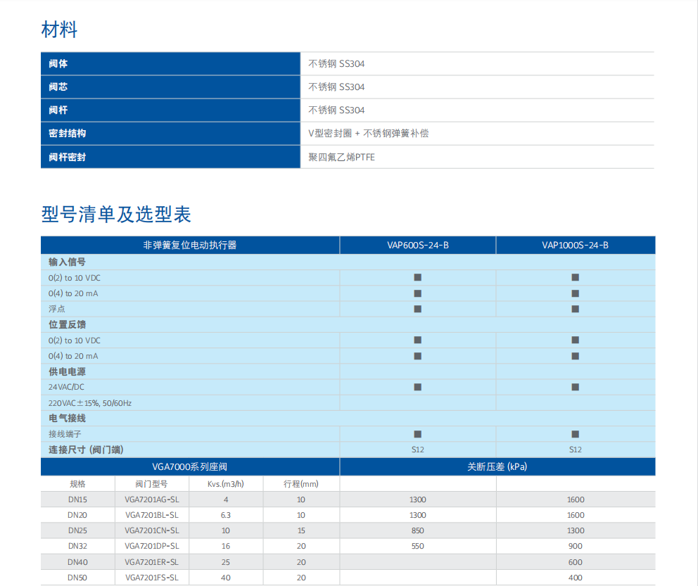Click the 位置反馈 group label
Viewport: 698px width, 586px height.
(68, 324)
